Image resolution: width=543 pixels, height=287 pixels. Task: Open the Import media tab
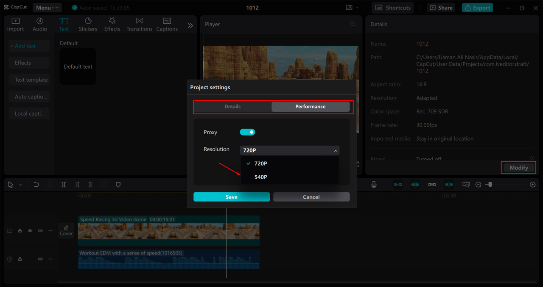[15, 25]
